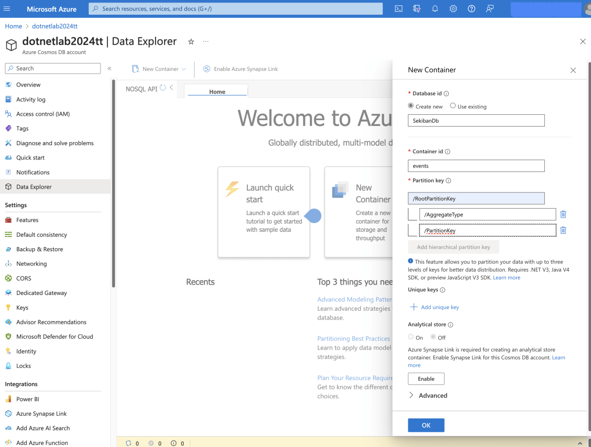Focus the /PartitionKey input field
Screen dimensions: 591x447
coord(488,230)
